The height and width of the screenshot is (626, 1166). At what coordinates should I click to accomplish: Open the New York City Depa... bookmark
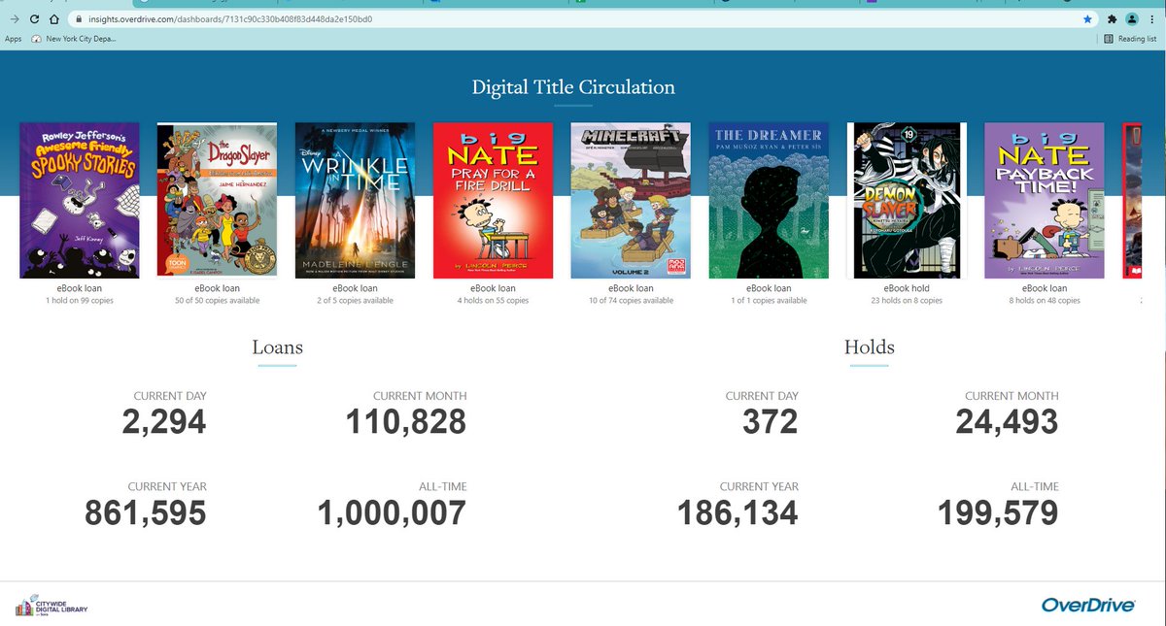pos(74,39)
